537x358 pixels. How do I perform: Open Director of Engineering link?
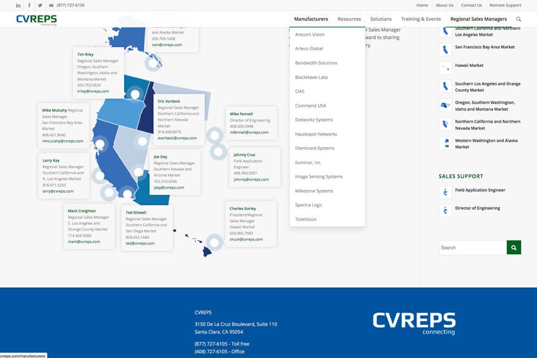click(x=477, y=208)
